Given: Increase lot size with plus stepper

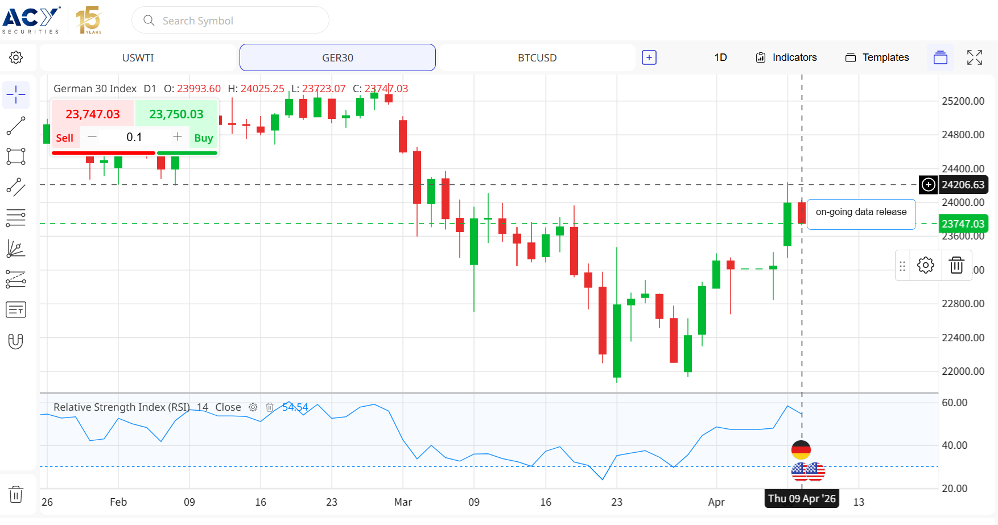Looking at the screenshot, I should [178, 137].
